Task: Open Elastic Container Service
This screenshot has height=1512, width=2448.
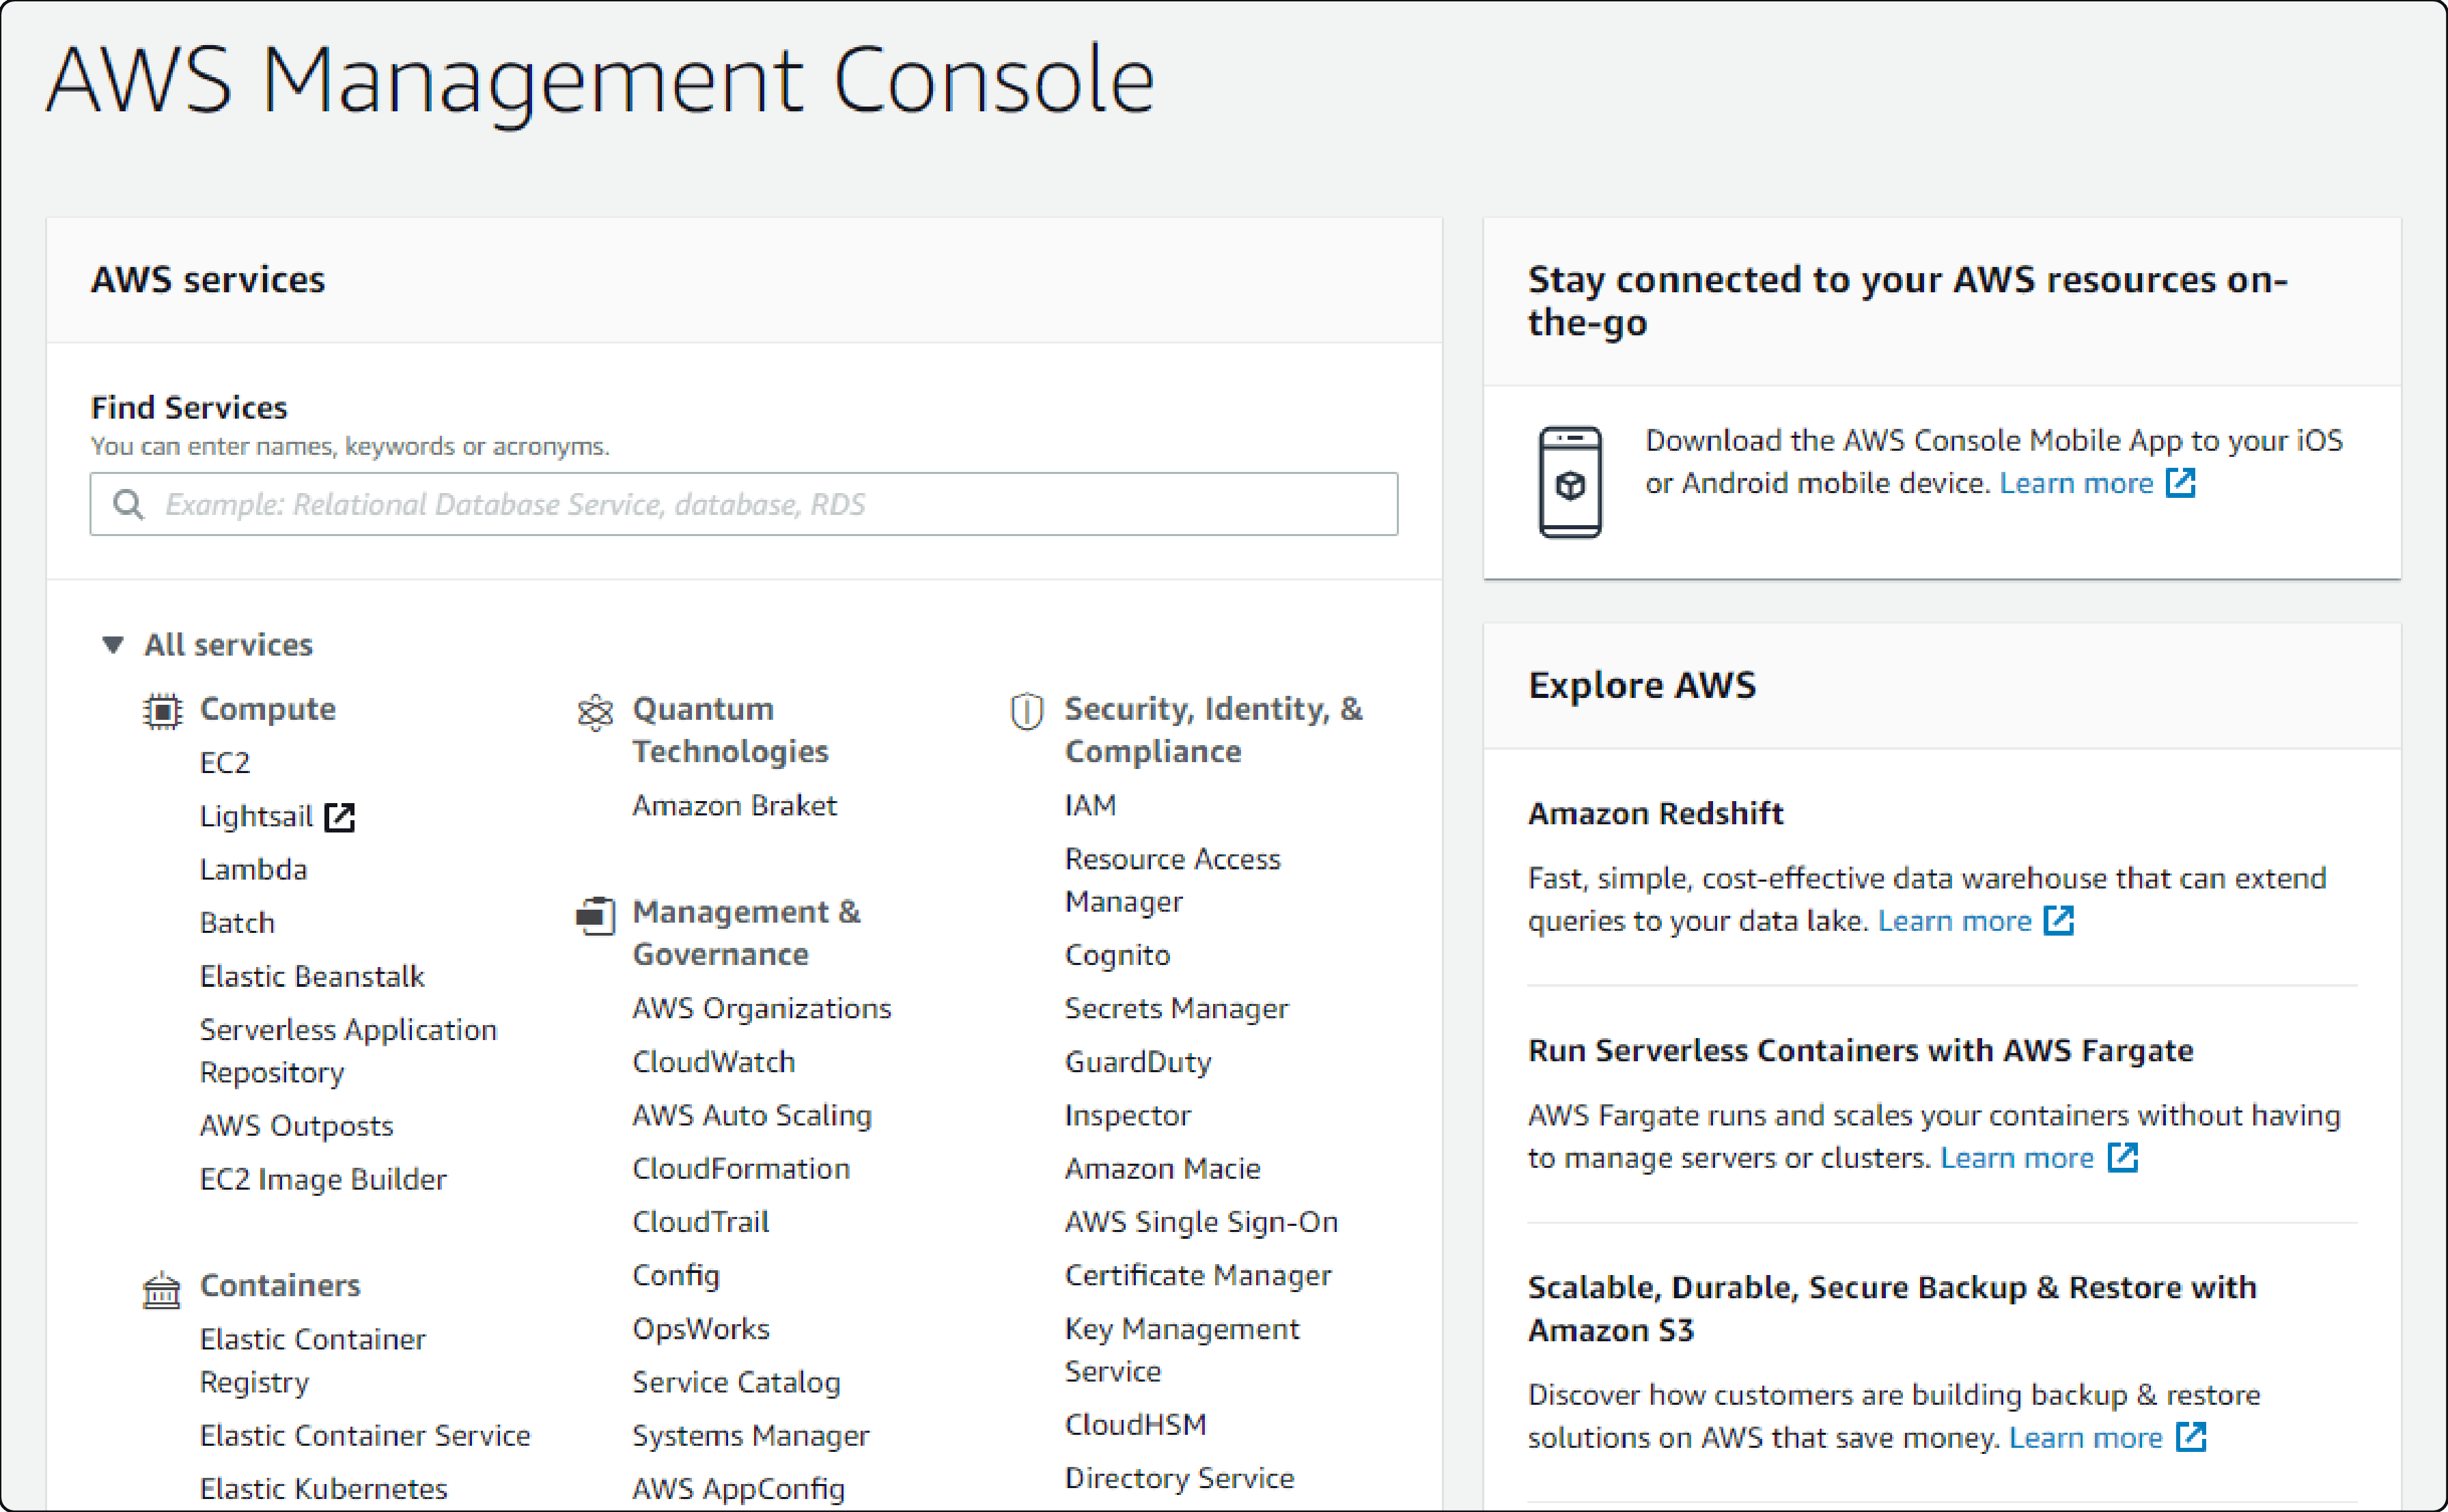Action: [365, 1436]
